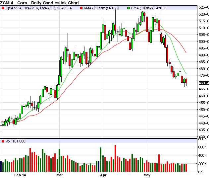Click the '515-0' price axis label
Viewport: 212px width, 178px height.
[204, 21]
